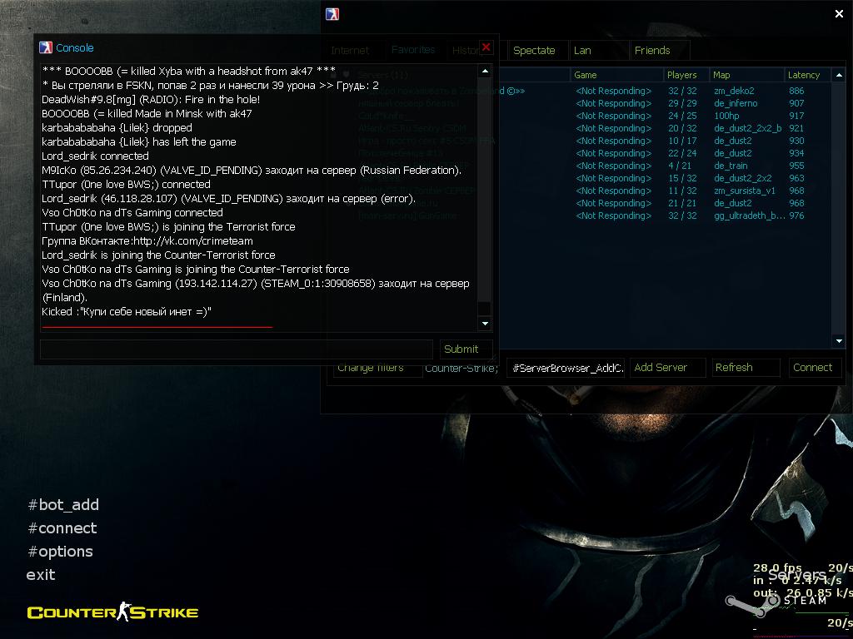The image size is (853, 639).
Task: Click the 4 / 21 players cell
Action: (680, 166)
